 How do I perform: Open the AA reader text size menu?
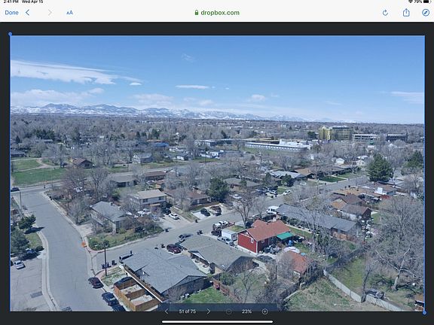[x=70, y=13]
